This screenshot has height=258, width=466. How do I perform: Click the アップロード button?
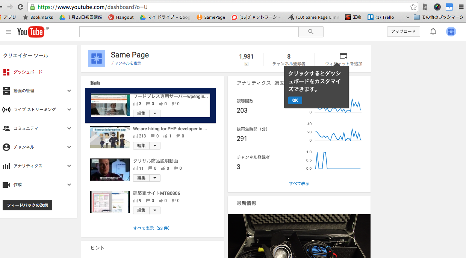404,32
